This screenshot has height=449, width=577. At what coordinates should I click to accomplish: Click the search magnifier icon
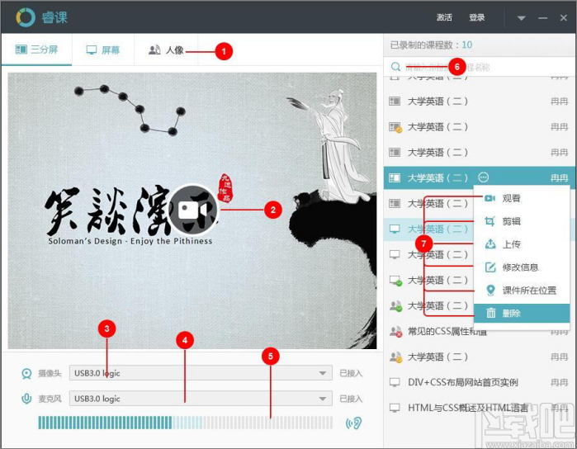coord(395,67)
